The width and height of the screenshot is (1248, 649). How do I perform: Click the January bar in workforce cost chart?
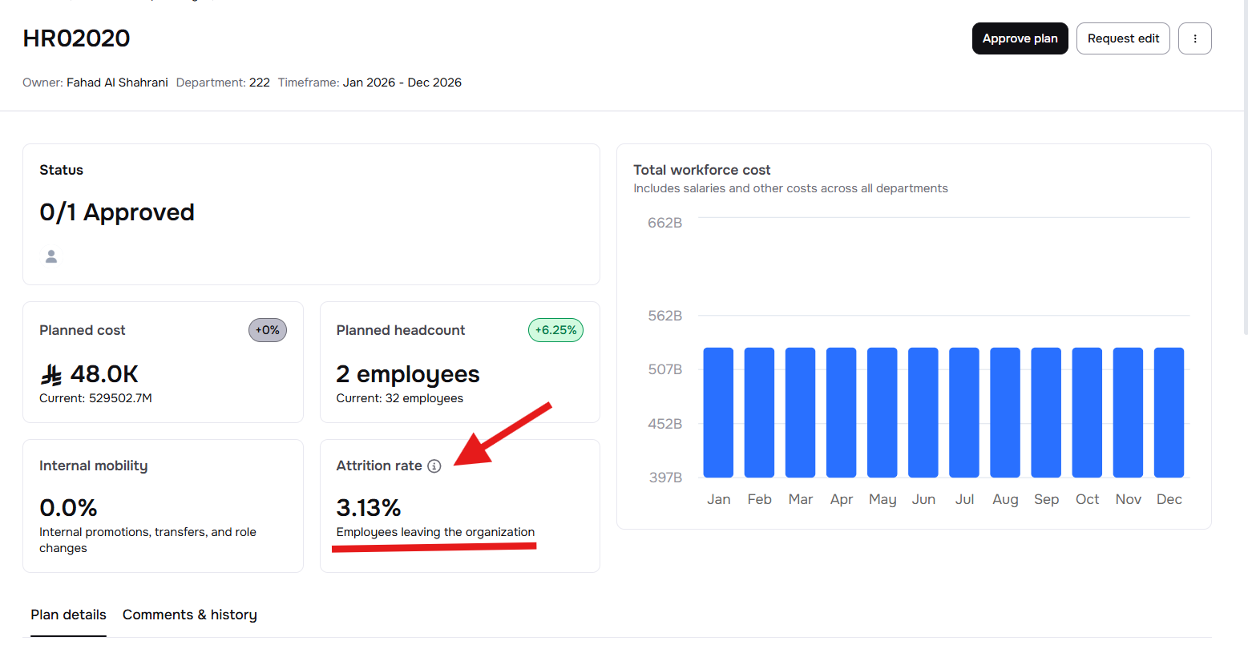tap(718, 413)
